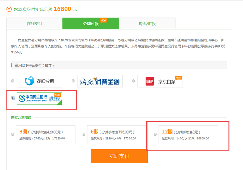Click the yen coin icon beside payment amount
The width and height of the screenshot is (243, 170).
tap(9, 9)
